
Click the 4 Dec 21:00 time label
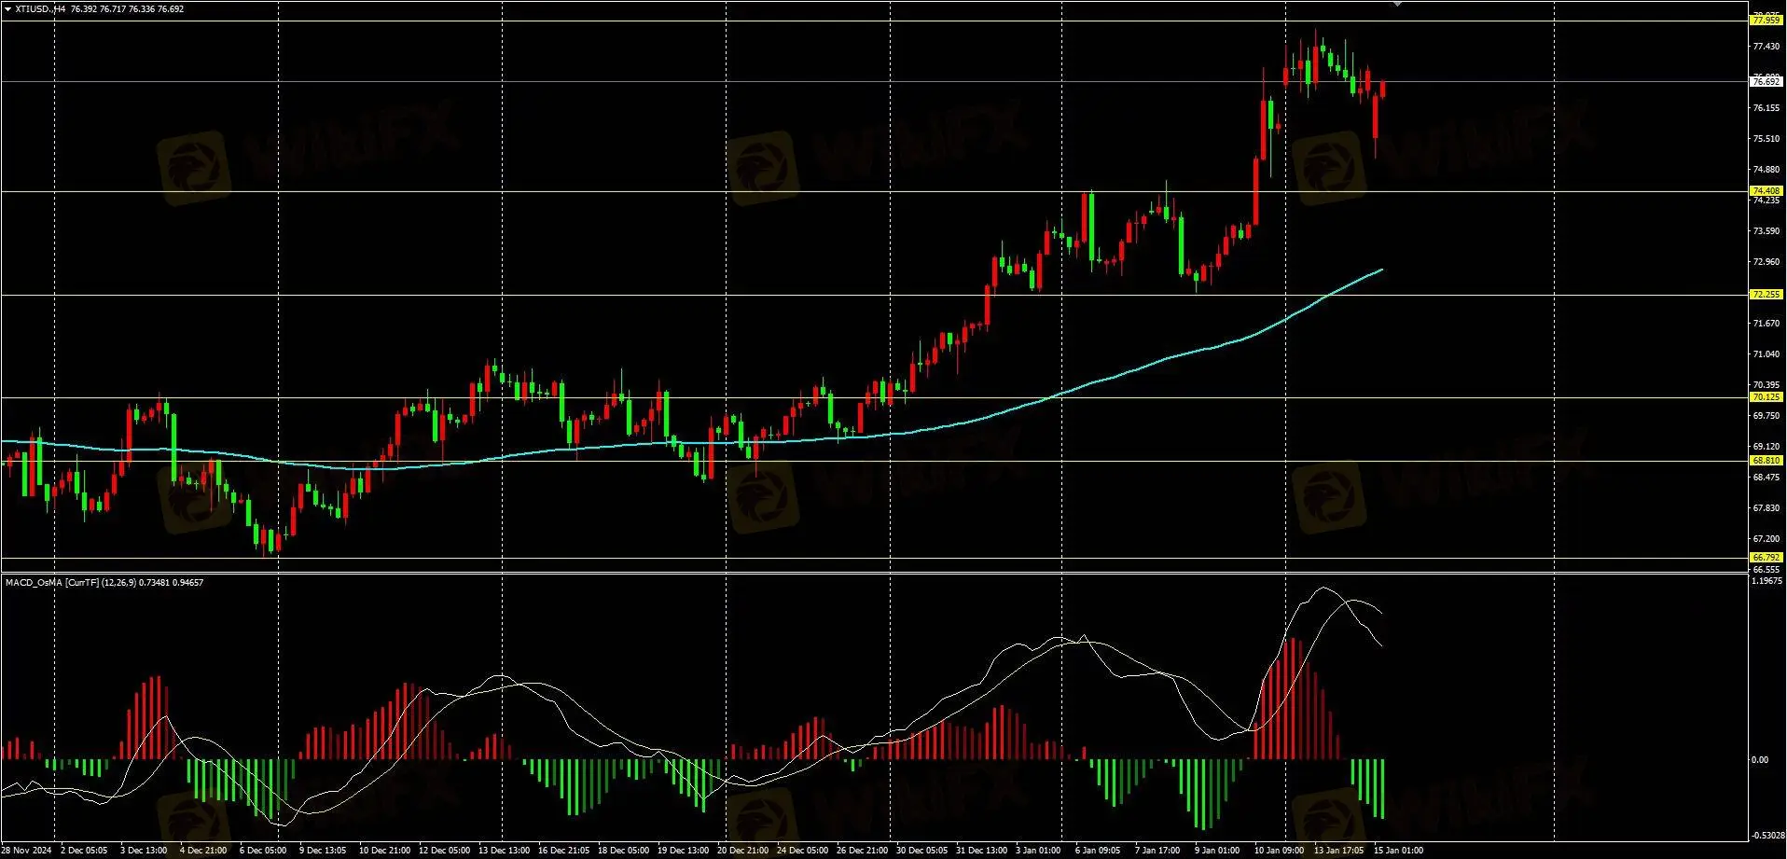pos(203,851)
